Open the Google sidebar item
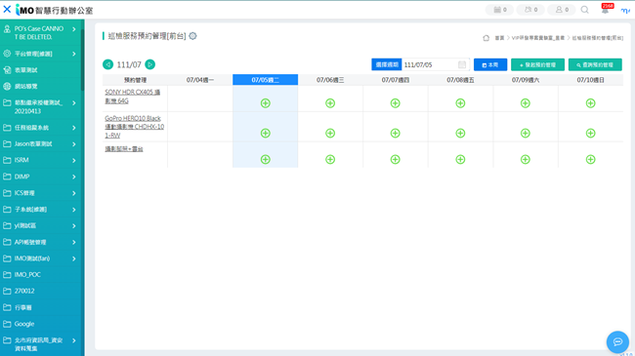The height and width of the screenshot is (356, 635). pyautogui.click(x=40, y=324)
